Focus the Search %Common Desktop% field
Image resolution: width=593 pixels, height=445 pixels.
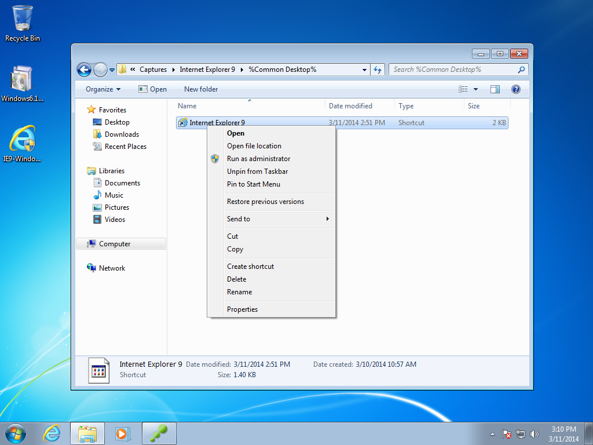pyautogui.click(x=459, y=70)
